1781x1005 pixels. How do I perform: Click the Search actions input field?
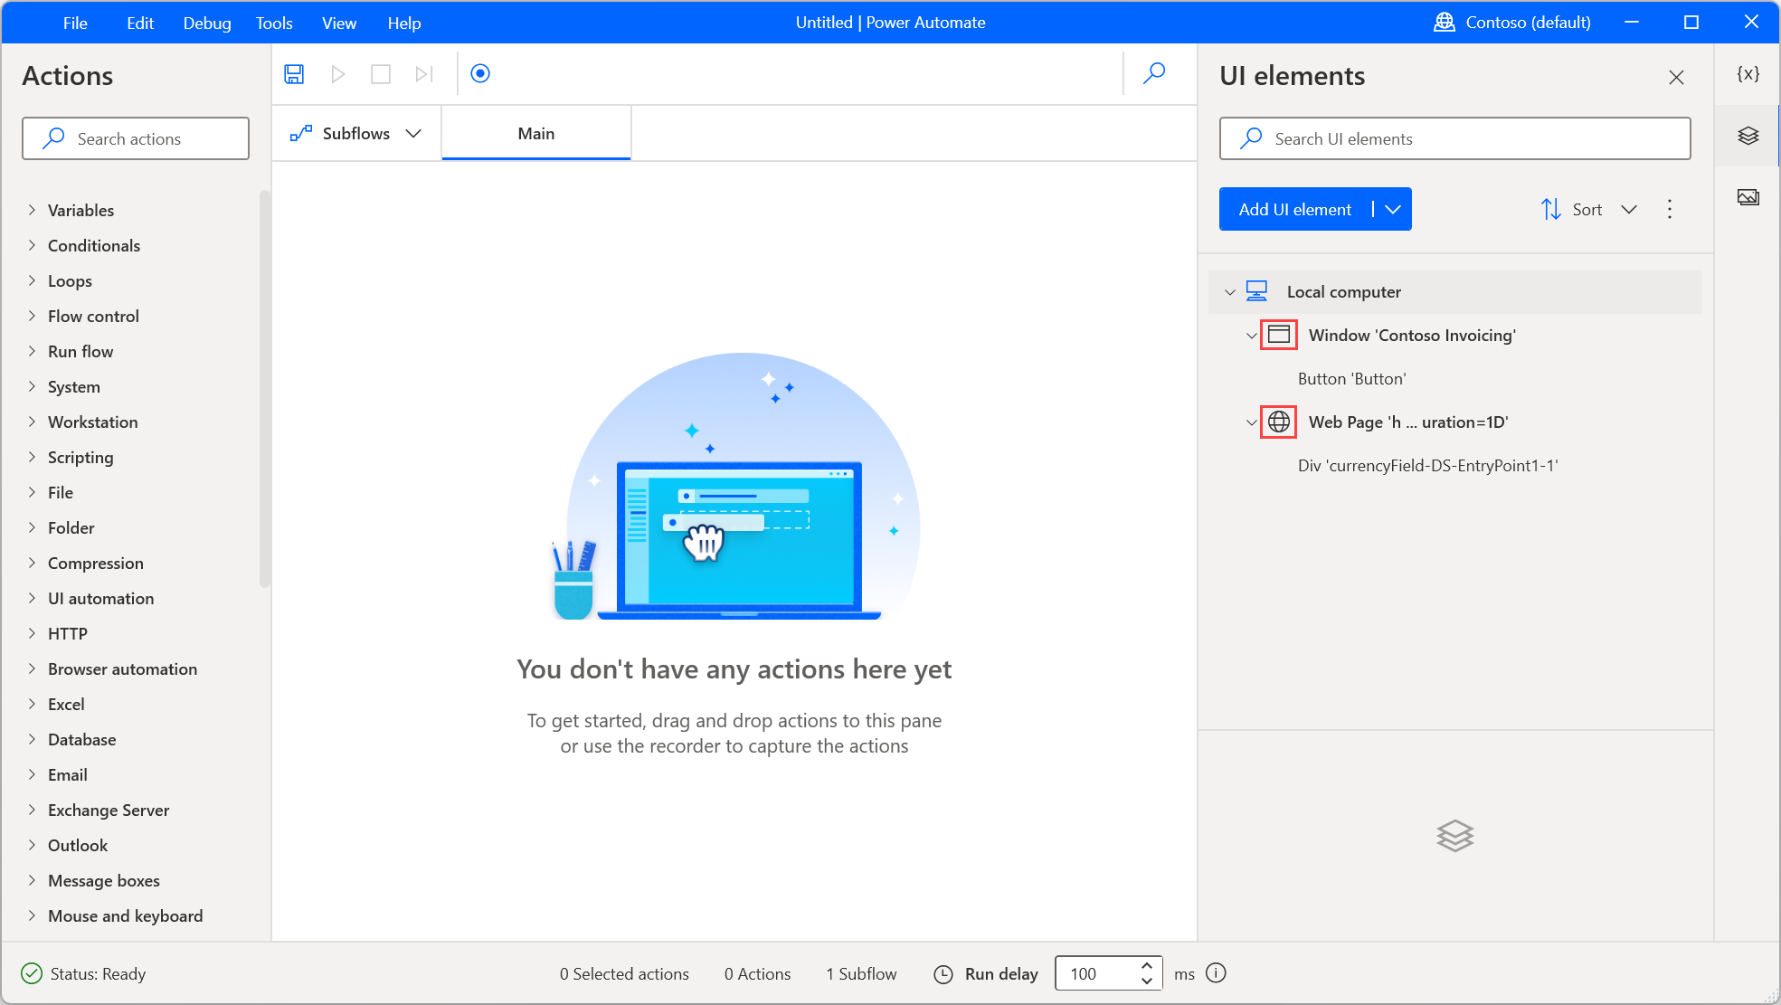(x=137, y=138)
